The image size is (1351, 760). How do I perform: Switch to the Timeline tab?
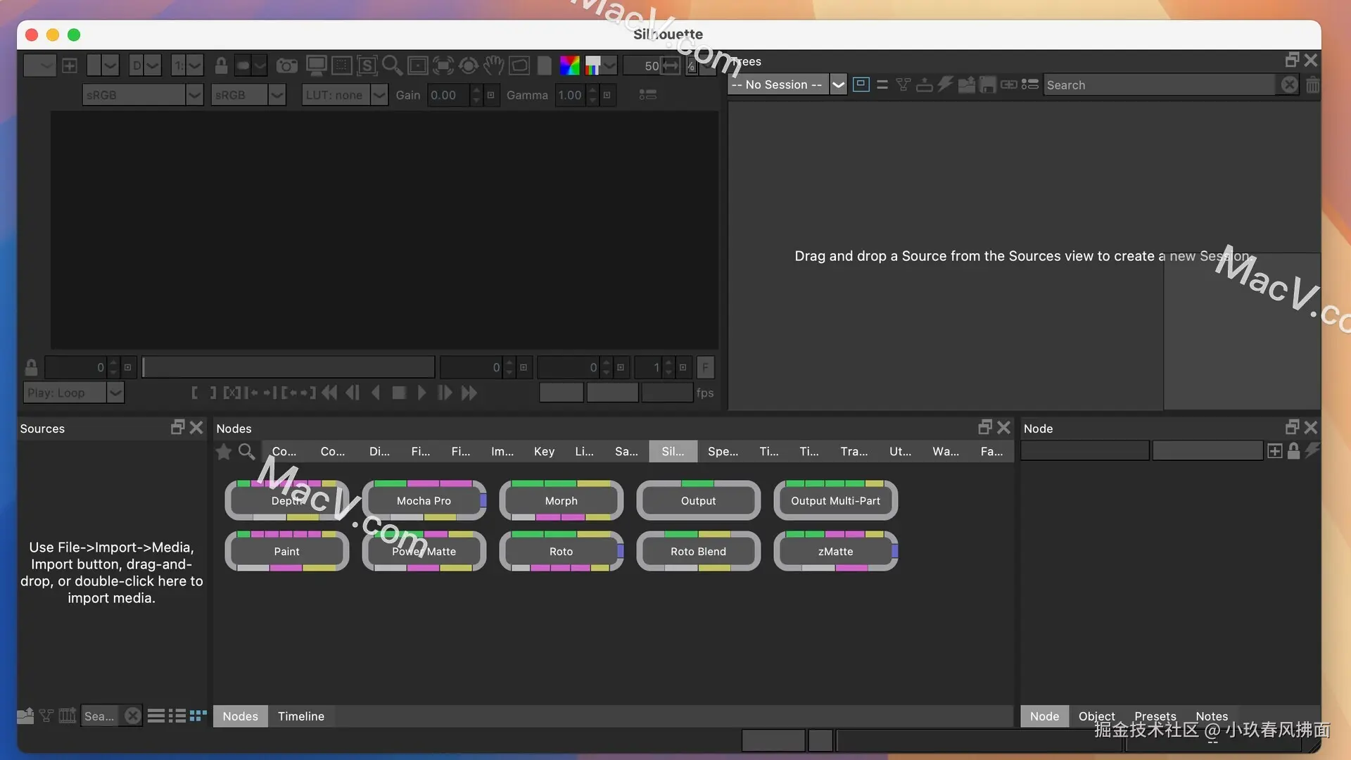tap(300, 716)
